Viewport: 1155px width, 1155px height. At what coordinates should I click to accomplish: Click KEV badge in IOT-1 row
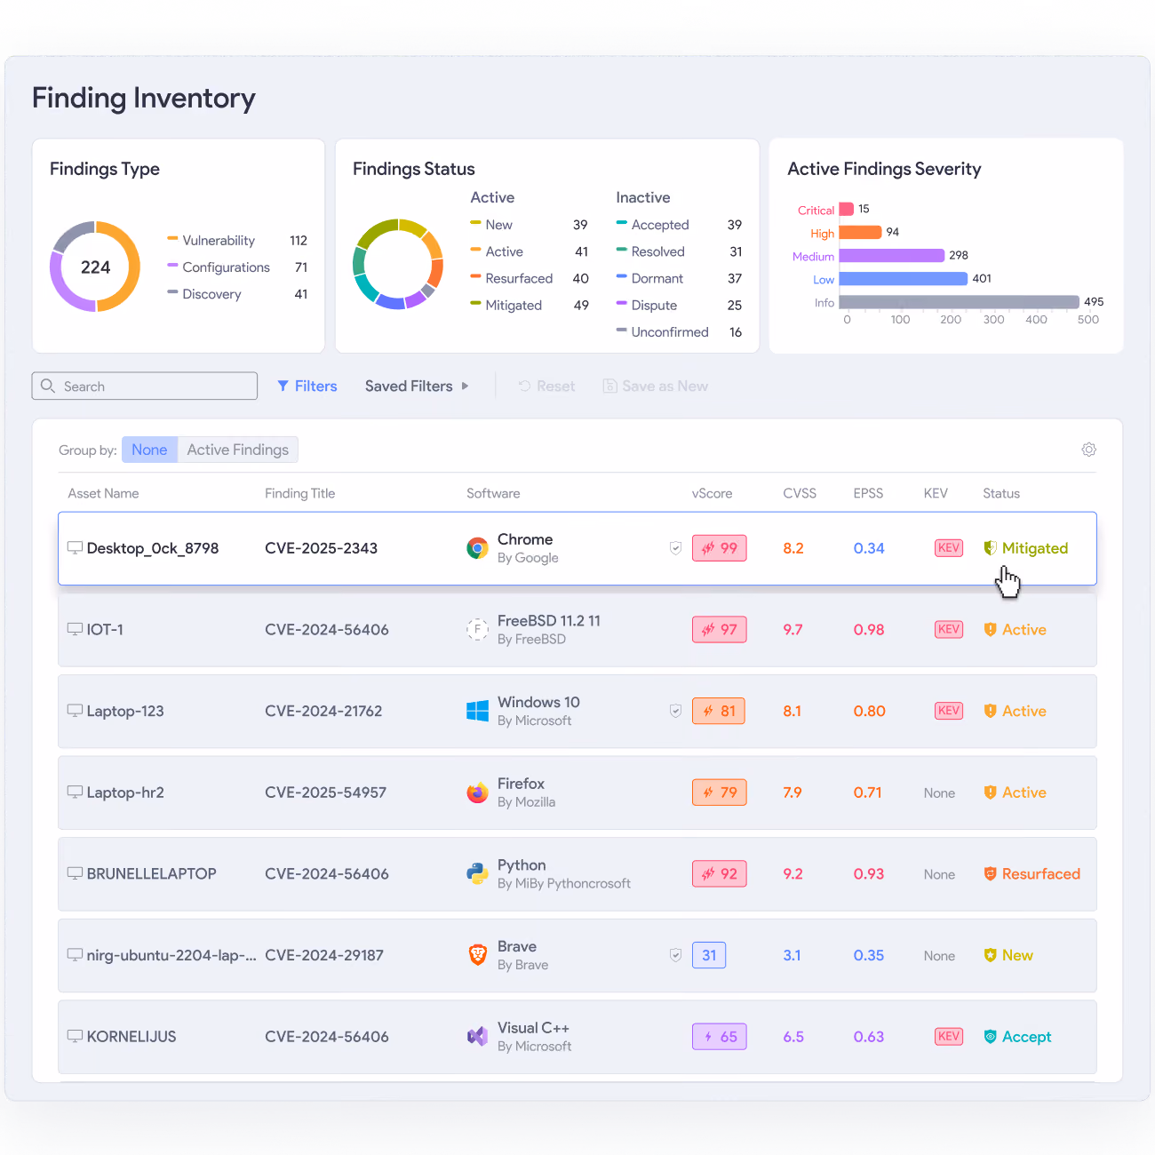(x=949, y=629)
